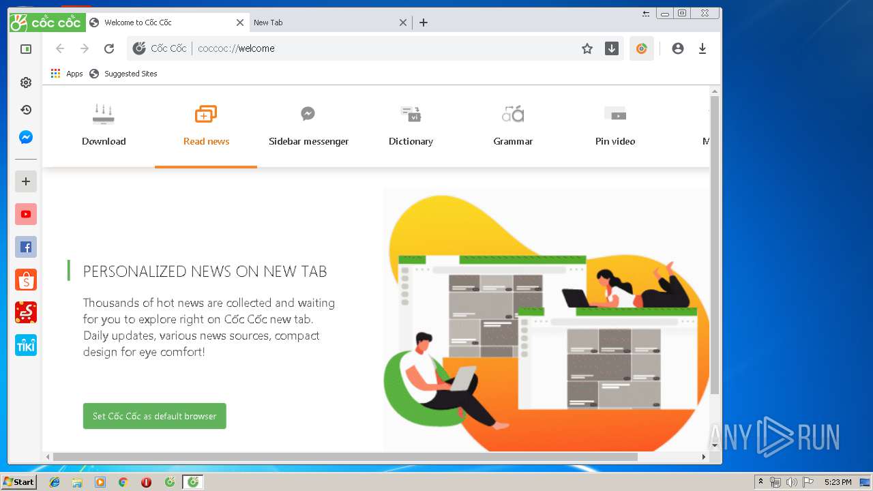Click the scroll down arrow
This screenshot has width=873, height=491.
pyautogui.click(x=715, y=445)
